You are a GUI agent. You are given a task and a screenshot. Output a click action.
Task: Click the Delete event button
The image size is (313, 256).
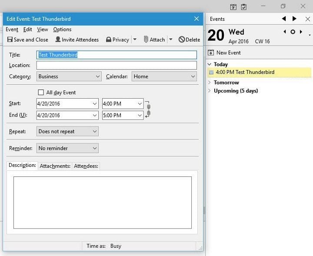189,40
